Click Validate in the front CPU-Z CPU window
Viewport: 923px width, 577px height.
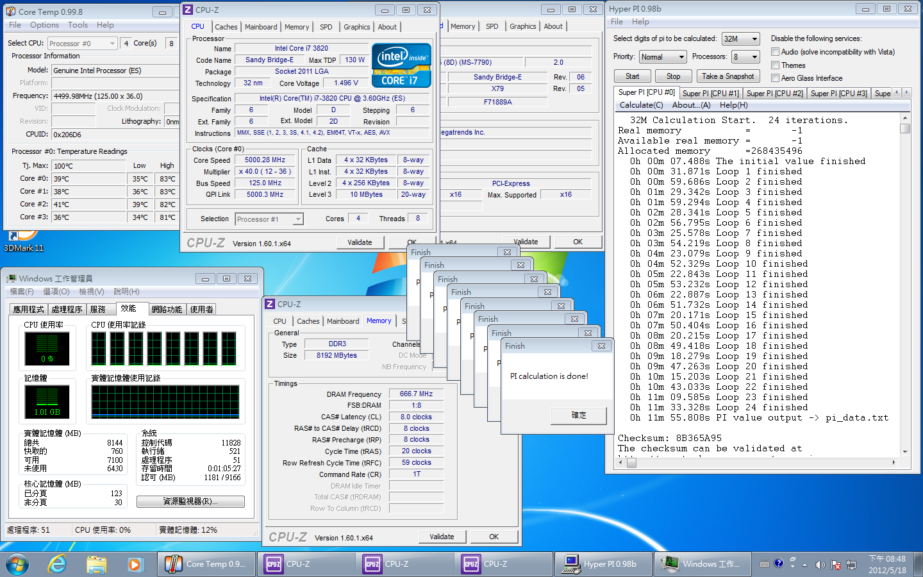point(360,242)
